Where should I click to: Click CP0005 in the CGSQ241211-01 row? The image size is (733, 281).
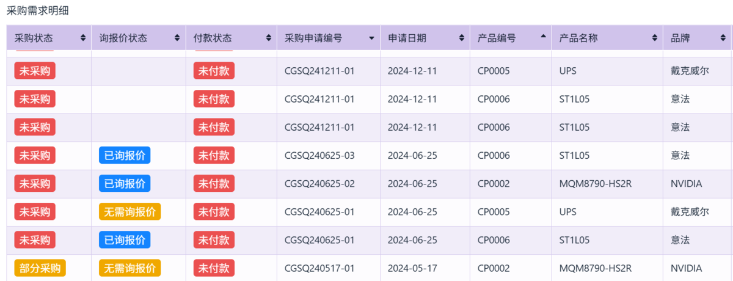[494, 71]
